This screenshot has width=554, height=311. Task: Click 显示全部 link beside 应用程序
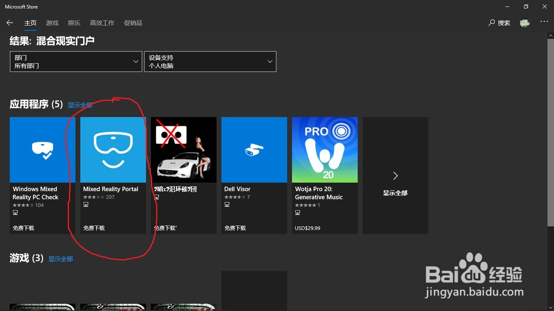click(80, 105)
